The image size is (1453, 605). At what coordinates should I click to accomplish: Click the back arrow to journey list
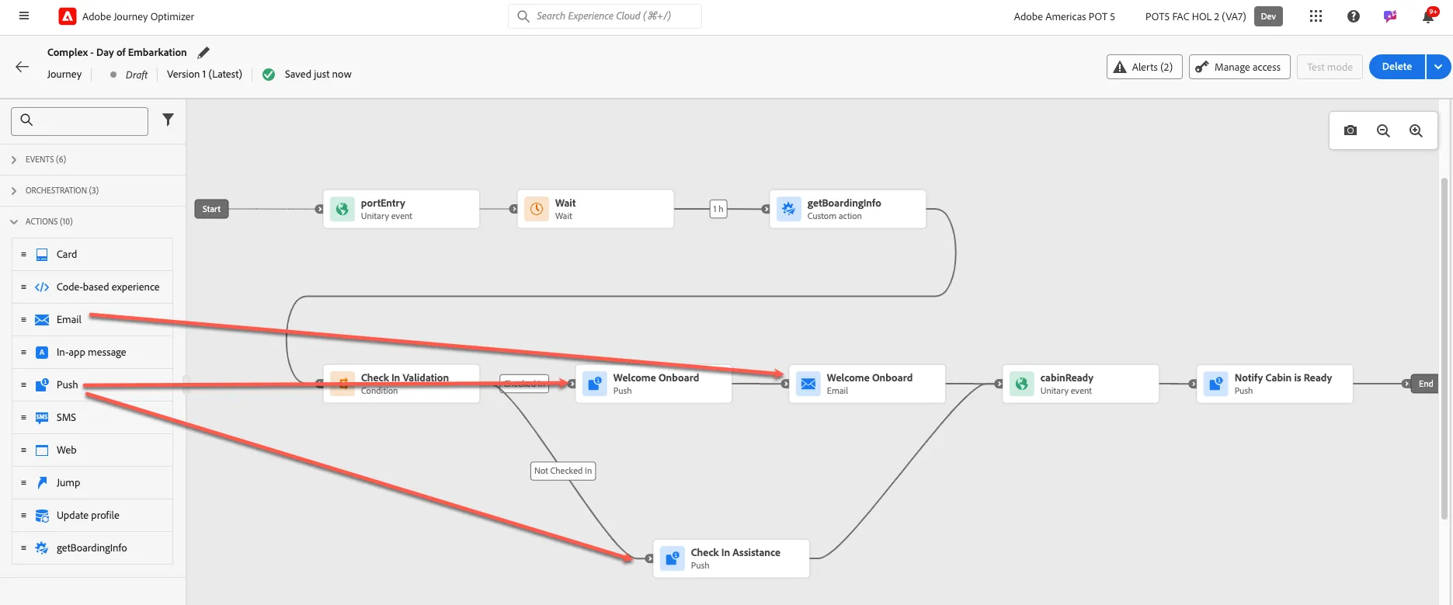pyautogui.click(x=23, y=67)
